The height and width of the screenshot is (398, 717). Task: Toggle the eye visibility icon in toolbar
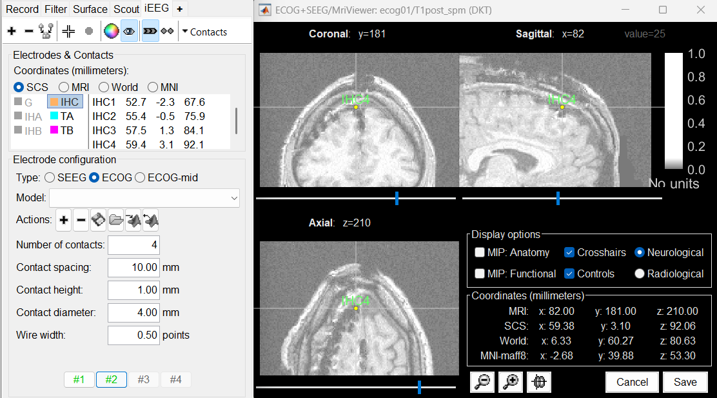[129, 31]
